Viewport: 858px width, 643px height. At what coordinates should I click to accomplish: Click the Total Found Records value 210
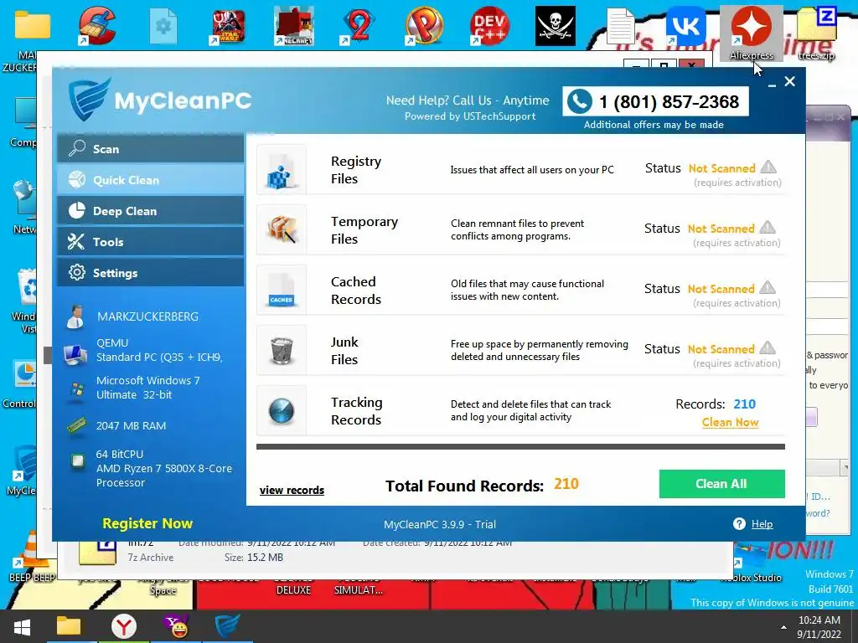click(x=566, y=484)
